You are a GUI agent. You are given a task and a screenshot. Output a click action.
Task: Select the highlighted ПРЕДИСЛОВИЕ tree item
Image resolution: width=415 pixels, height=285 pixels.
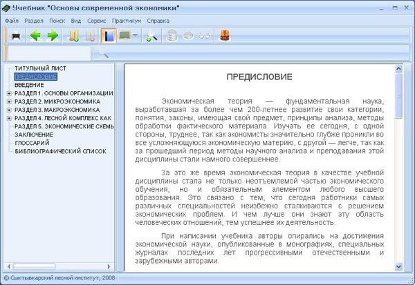click(35, 77)
